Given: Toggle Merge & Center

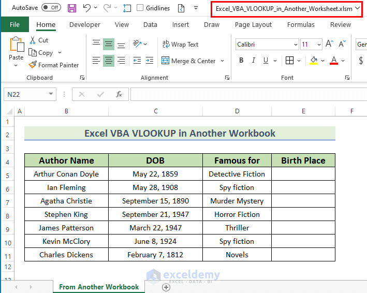Looking at the screenshot, I should click(188, 61).
